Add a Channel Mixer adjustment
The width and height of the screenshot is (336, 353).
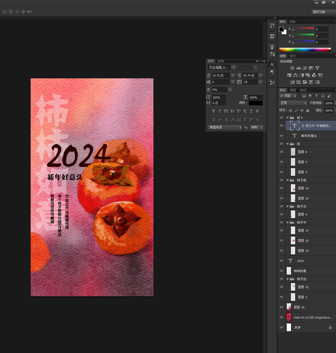(314, 75)
